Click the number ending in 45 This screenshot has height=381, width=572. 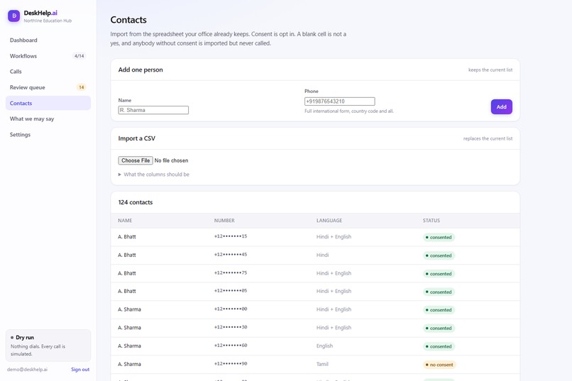(231, 255)
